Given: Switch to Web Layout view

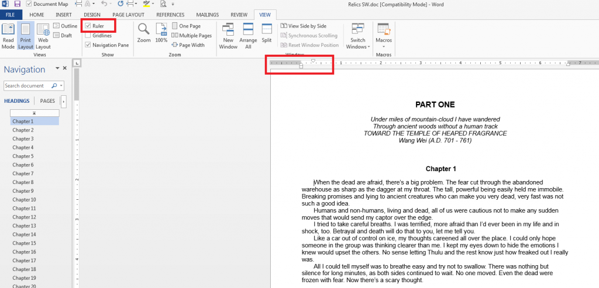Looking at the screenshot, I should 43,36.
